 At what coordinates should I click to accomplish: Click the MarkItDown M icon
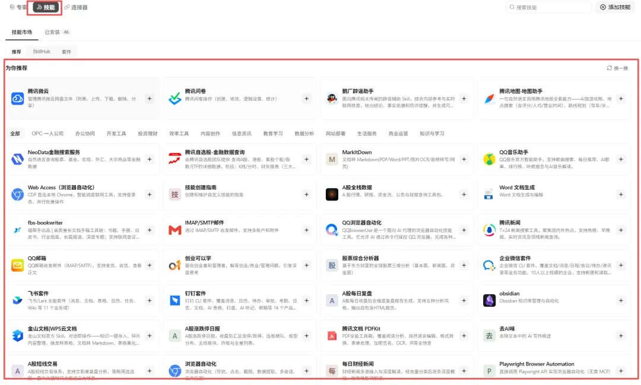coord(332,159)
